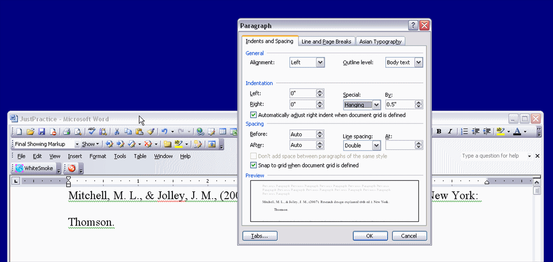The image size is (553, 262).
Task: Create a new blank document in Word toolbar
Action: (19, 132)
